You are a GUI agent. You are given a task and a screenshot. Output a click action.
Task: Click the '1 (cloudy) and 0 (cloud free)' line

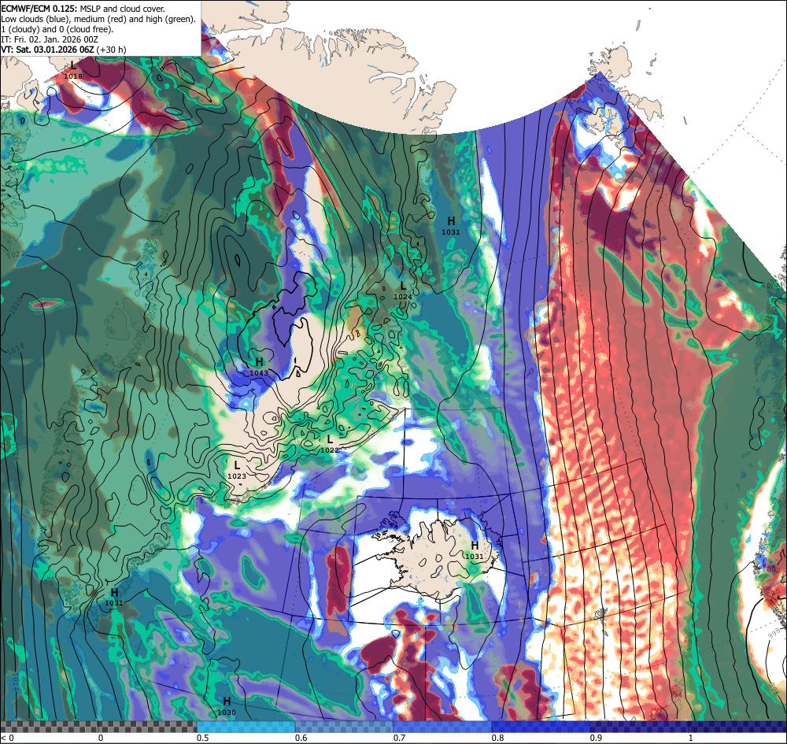pyautogui.click(x=57, y=29)
